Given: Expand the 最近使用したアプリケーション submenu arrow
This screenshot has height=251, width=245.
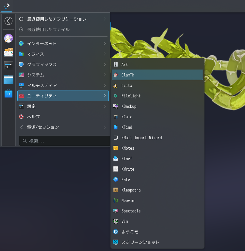Looking at the screenshot, I should [105, 19].
